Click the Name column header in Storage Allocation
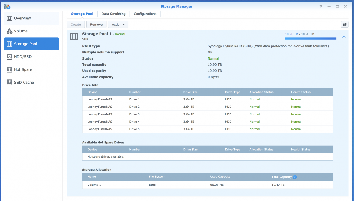Viewport: 354px width, 201px height. [92, 177]
